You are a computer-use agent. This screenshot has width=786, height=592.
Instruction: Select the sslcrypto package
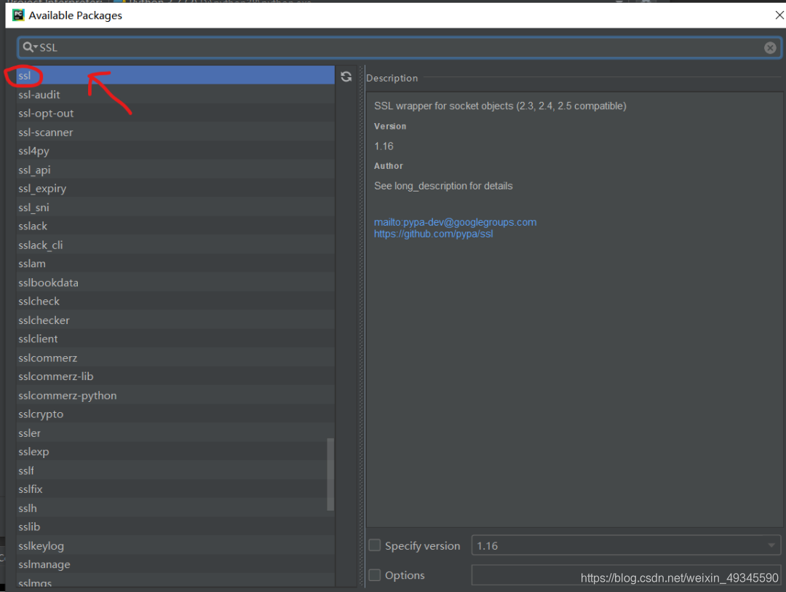tap(175, 414)
